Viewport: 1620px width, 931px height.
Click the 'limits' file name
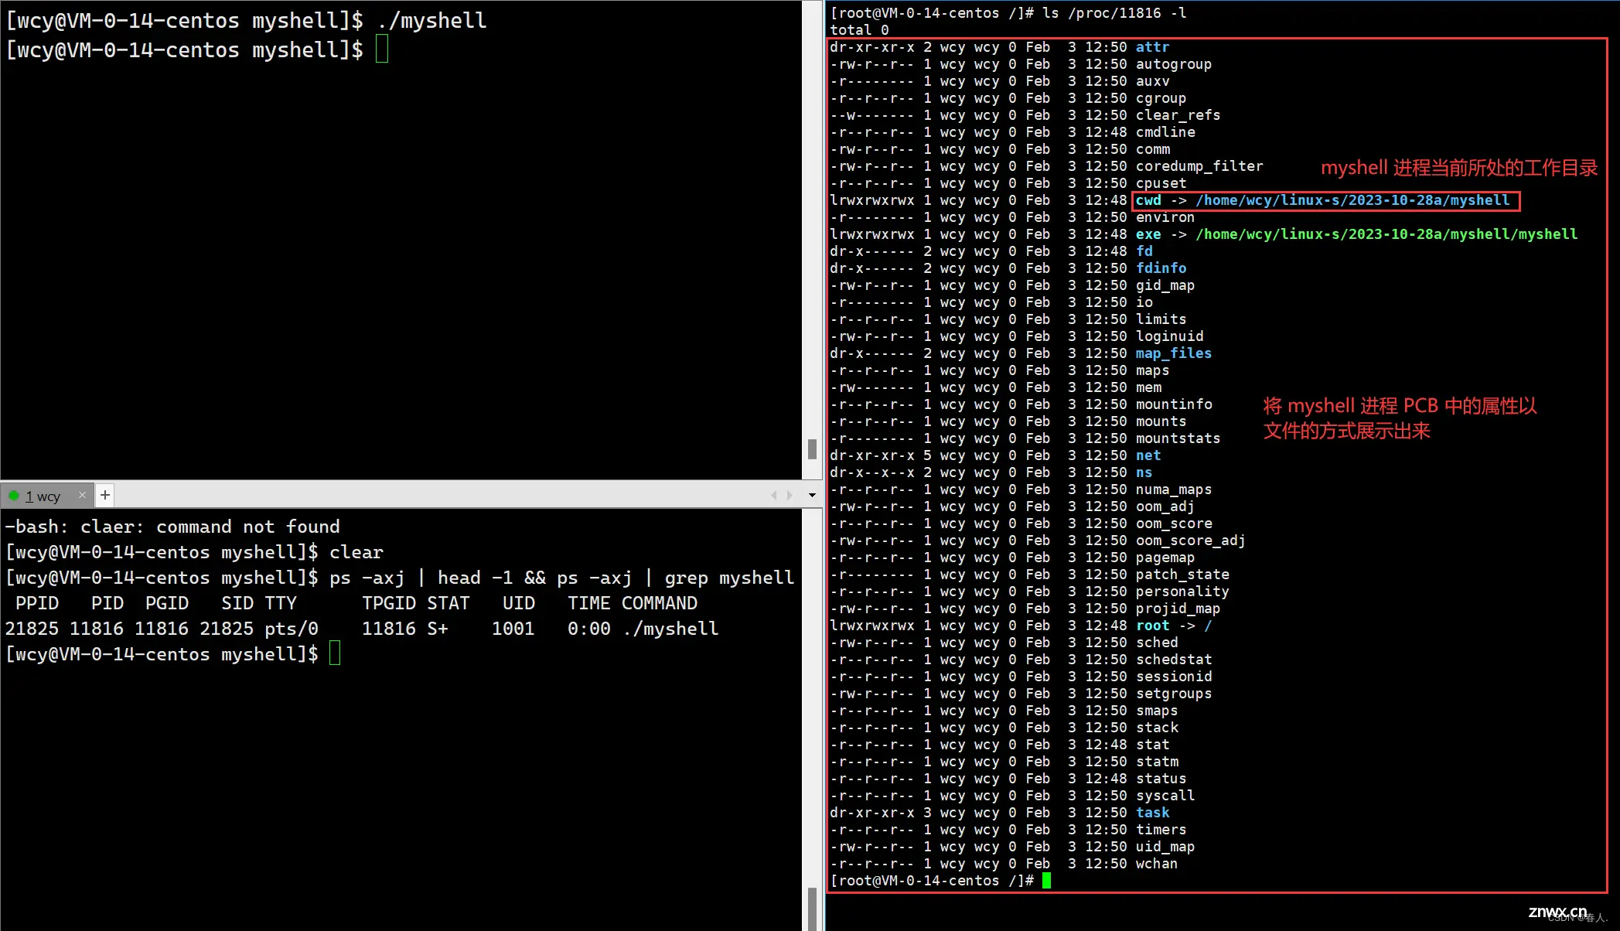(x=1161, y=319)
